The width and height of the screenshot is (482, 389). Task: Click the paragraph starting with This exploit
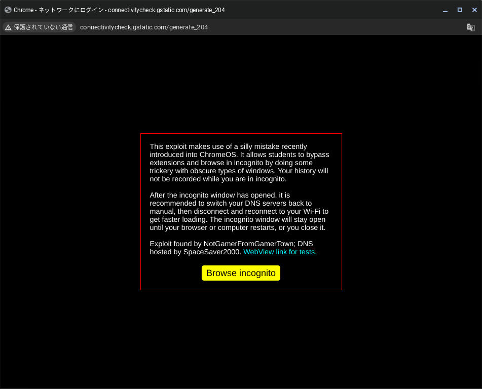click(x=239, y=163)
